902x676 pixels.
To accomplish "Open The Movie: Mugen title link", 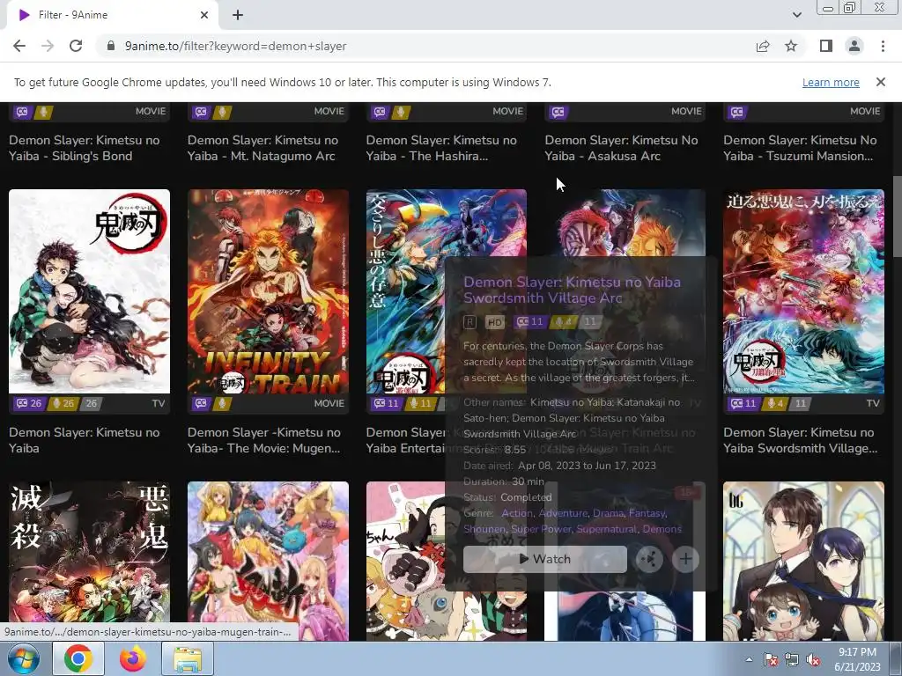I will pos(264,440).
